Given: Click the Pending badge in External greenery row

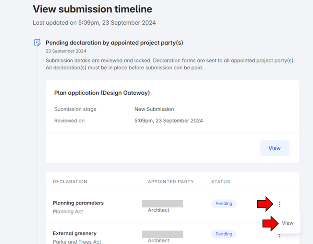Looking at the screenshot, I should click(x=224, y=234).
